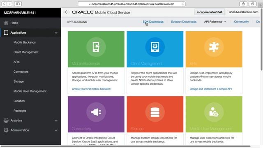Go to Home in the sidebar
Viewport: 263px width, 148px height.
click(14, 23)
